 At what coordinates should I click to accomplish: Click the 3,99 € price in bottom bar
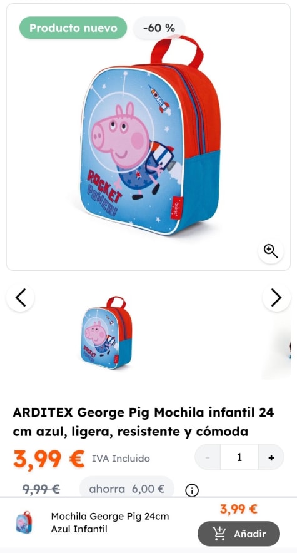coord(239,509)
